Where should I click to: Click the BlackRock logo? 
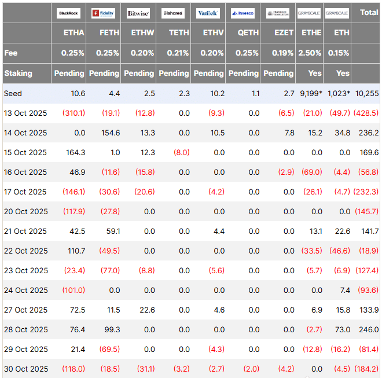[x=68, y=13]
